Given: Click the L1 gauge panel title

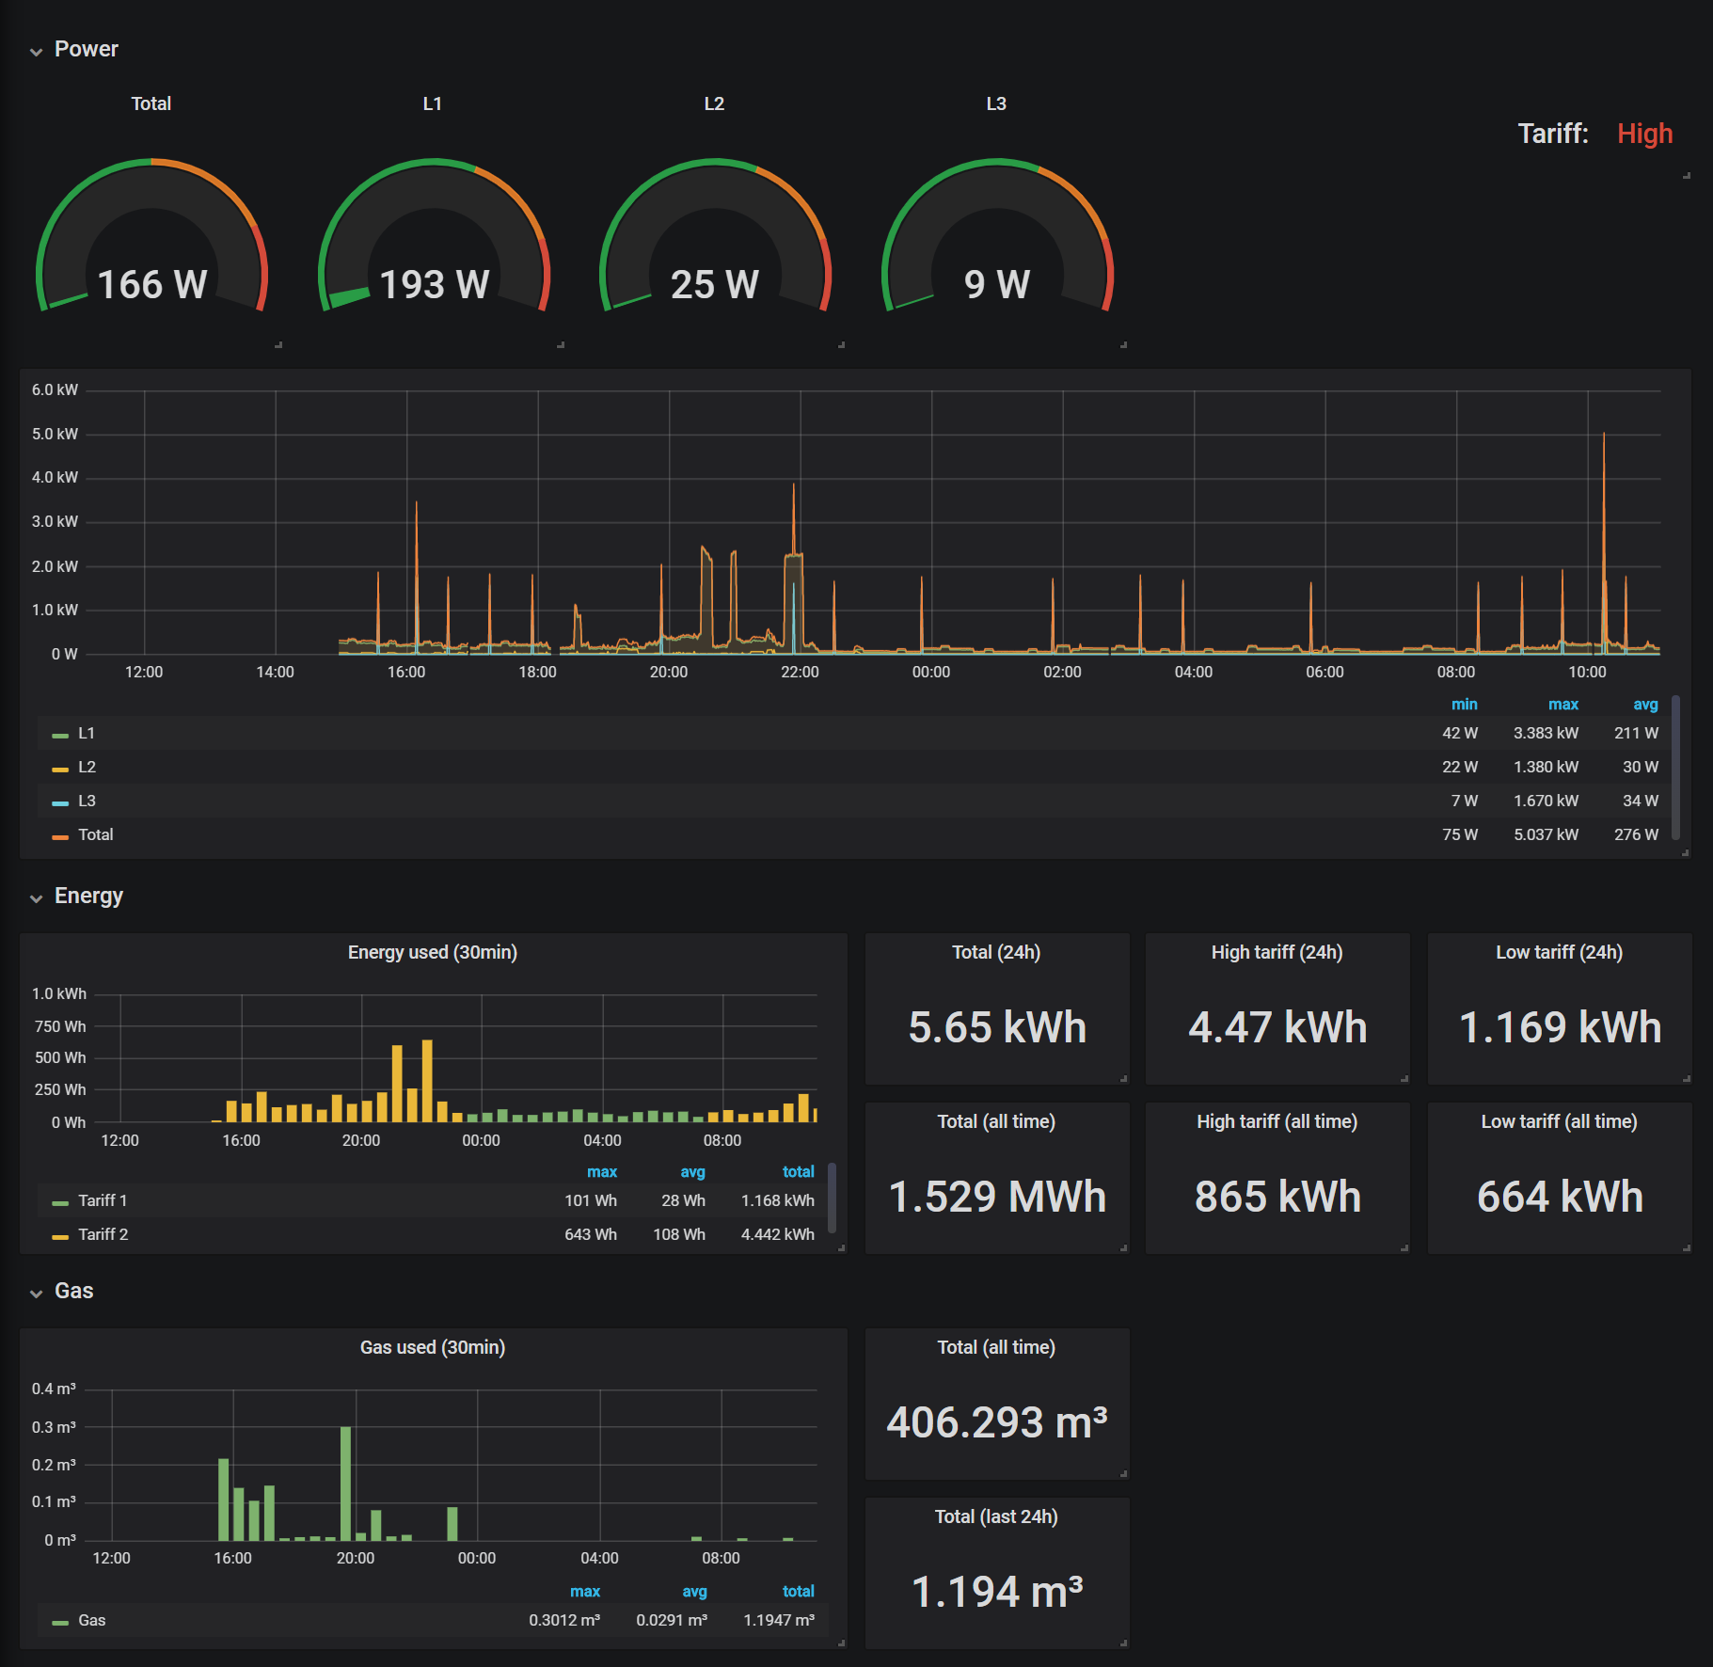Looking at the screenshot, I should pos(433,103).
